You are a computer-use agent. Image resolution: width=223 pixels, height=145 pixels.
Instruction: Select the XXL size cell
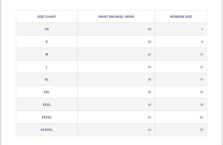pyautogui.click(x=46, y=92)
